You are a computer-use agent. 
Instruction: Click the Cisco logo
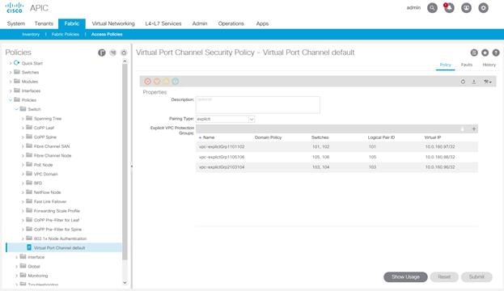click(x=15, y=8)
